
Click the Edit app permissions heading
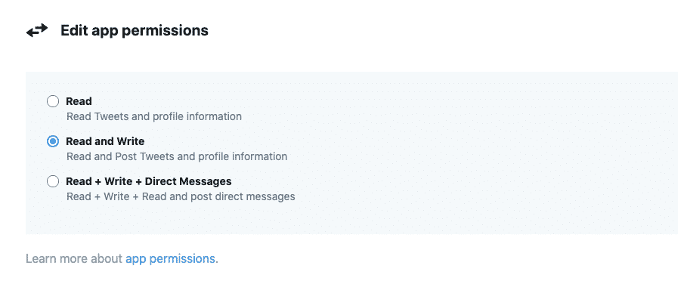click(x=135, y=31)
